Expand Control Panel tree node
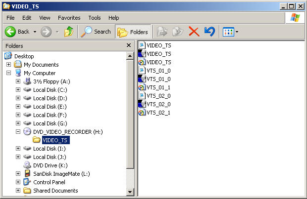The width and height of the screenshot is (307, 199). click(18, 182)
